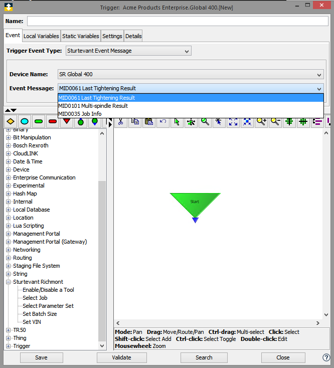
Task: Expand the Trigger tree node
Action: (8, 346)
